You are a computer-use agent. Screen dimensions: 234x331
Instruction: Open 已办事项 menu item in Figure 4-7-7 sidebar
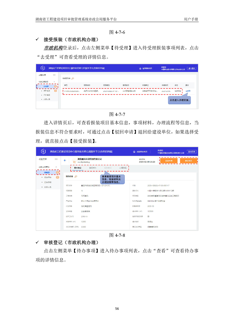(x=47, y=95)
